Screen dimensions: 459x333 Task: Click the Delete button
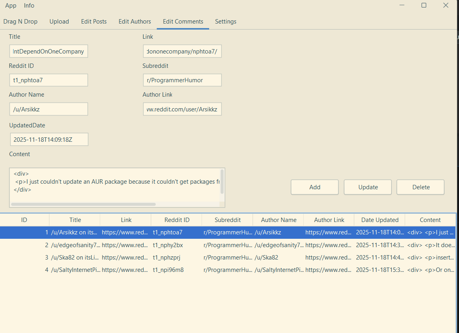tap(420, 187)
